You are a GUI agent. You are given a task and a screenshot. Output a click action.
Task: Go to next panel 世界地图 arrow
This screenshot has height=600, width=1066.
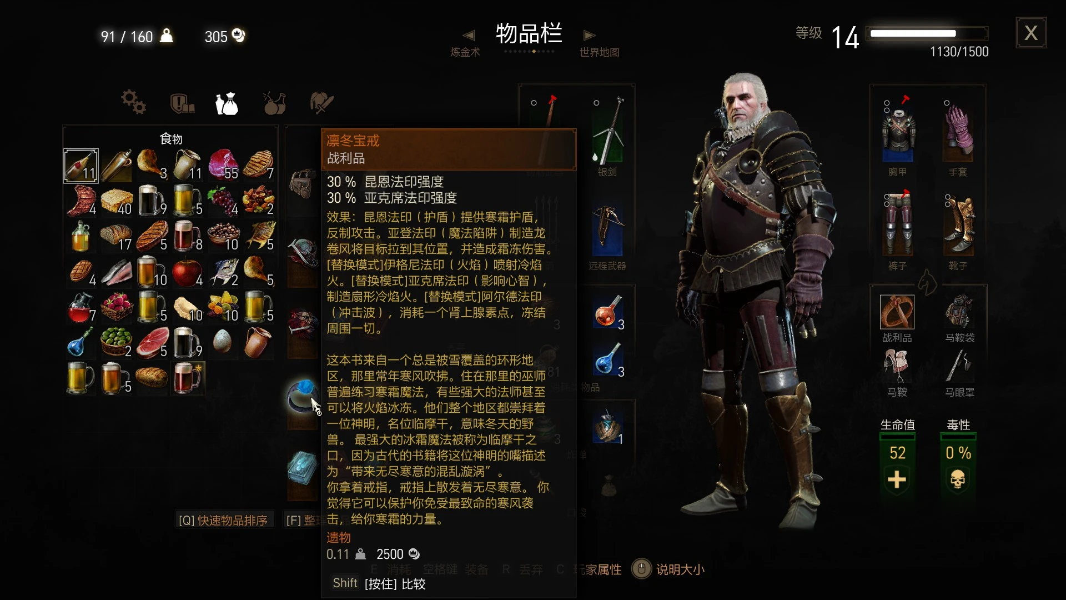[589, 36]
